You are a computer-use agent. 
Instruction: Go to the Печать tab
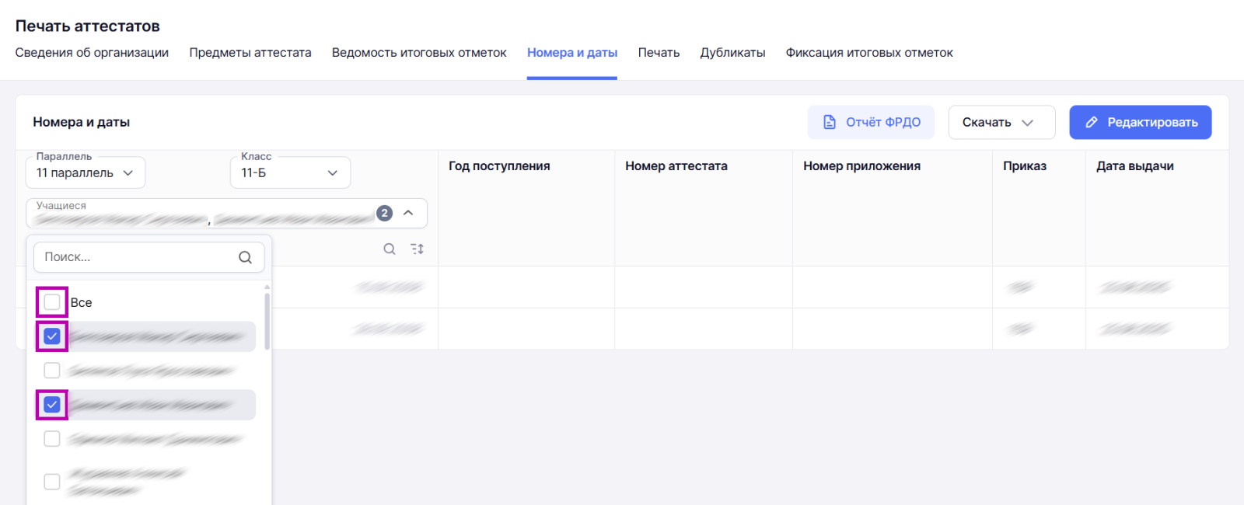coord(659,53)
